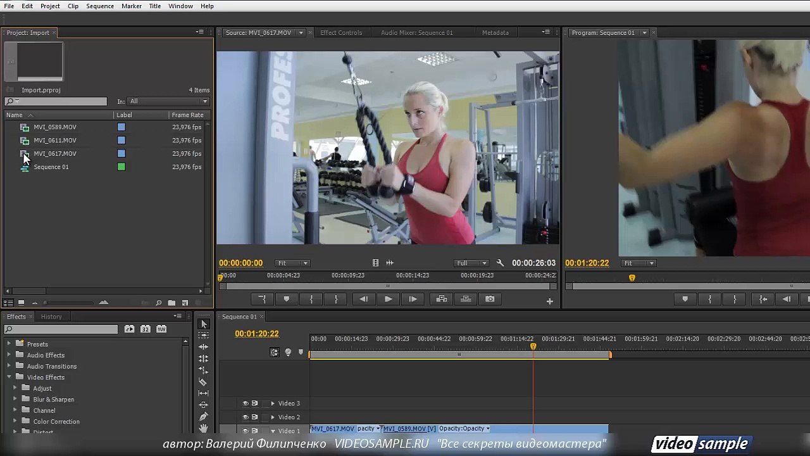Select the Selection tool arrow
The image size is (810, 456).
(203, 324)
